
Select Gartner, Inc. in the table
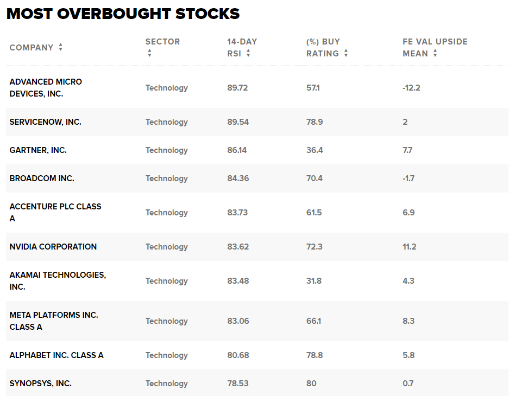[38, 150]
